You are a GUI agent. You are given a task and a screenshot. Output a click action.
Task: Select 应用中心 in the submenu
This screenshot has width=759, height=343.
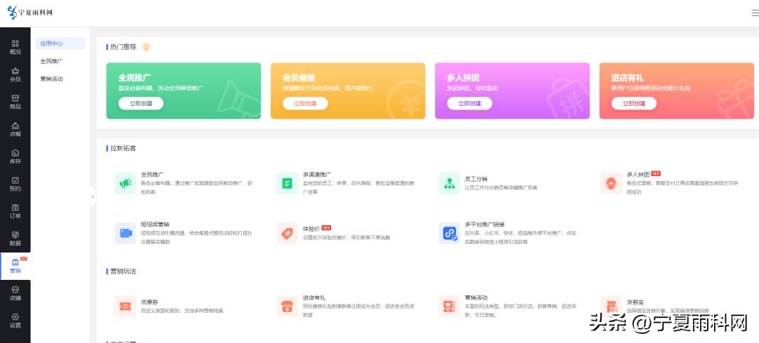pos(60,43)
